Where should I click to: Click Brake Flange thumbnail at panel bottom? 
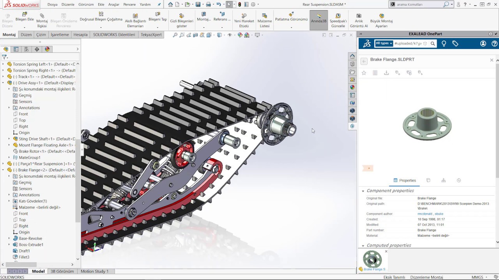coord(373,260)
